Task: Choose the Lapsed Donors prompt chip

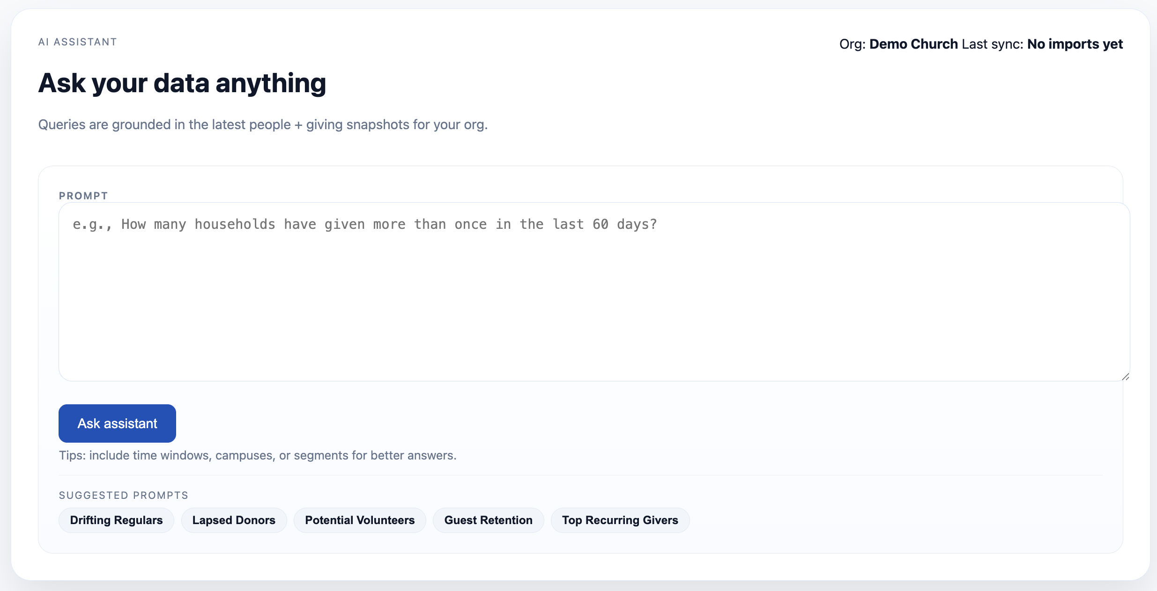Action: tap(233, 520)
